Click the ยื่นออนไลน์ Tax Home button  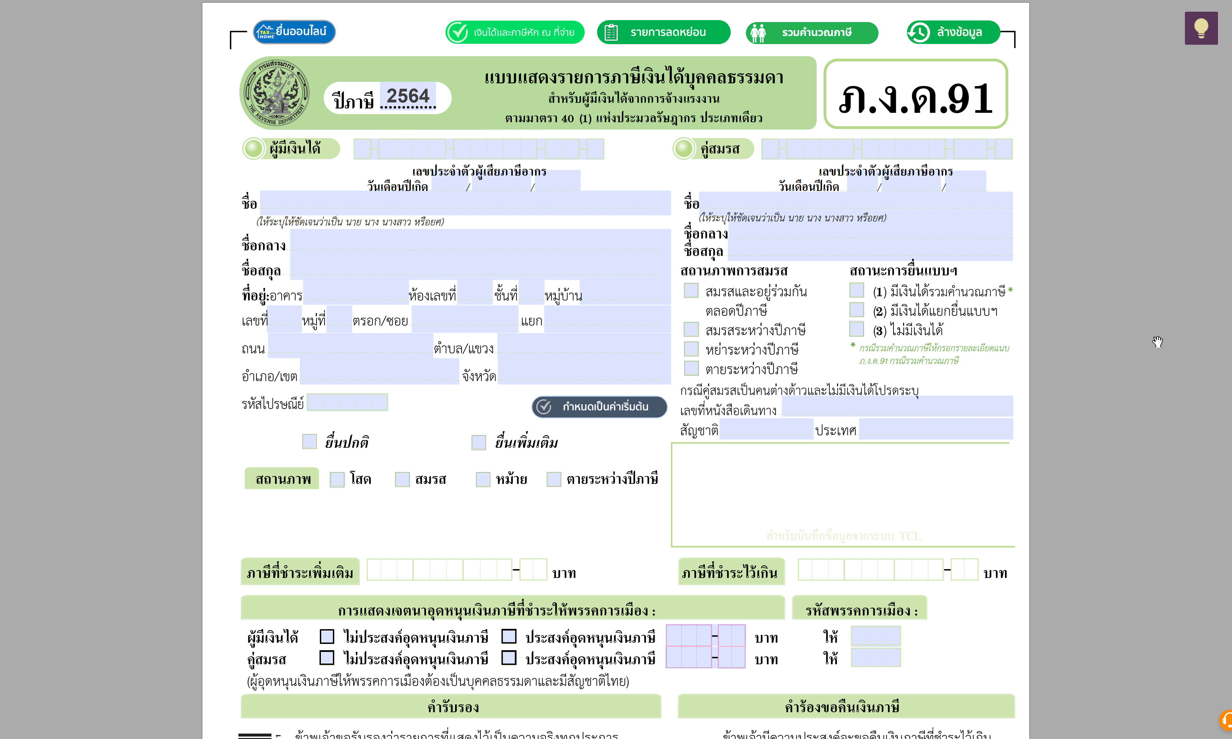294,32
